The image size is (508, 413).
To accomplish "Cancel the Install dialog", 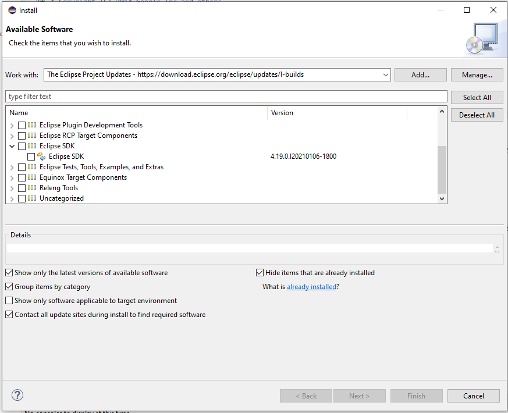I will (x=473, y=396).
